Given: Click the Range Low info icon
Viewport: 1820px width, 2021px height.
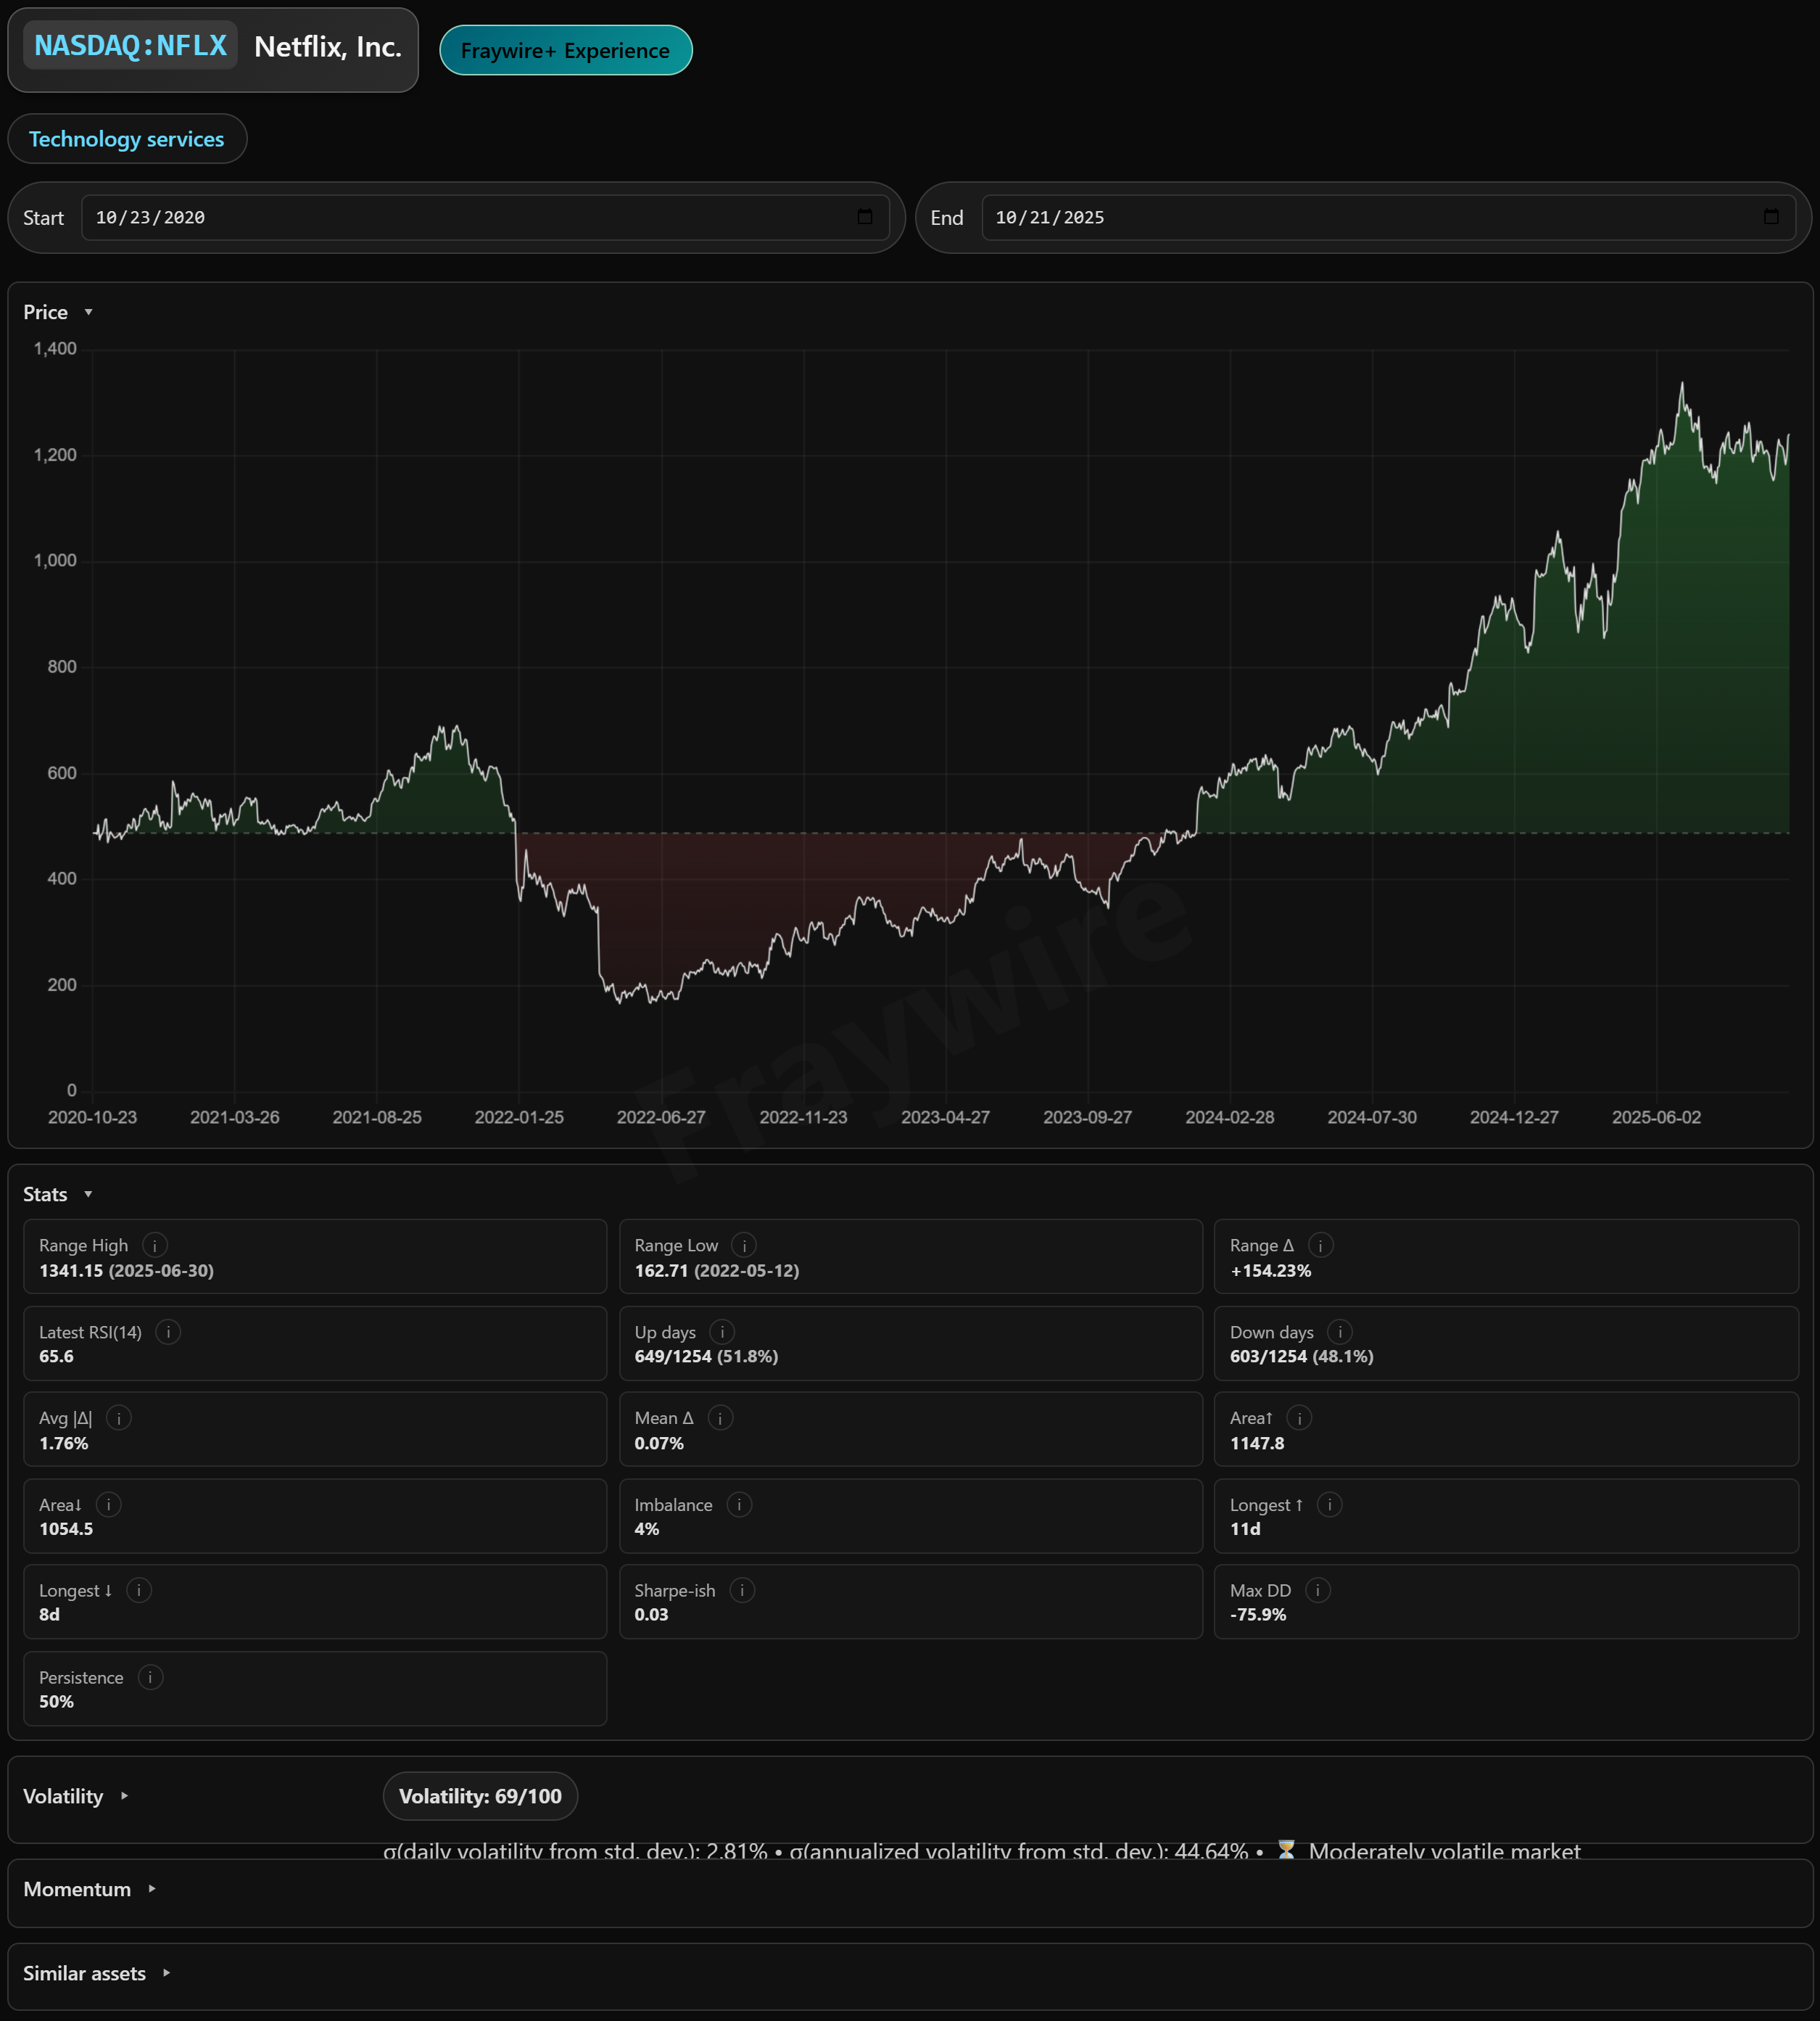Looking at the screenshot, I should (744, 1245).
